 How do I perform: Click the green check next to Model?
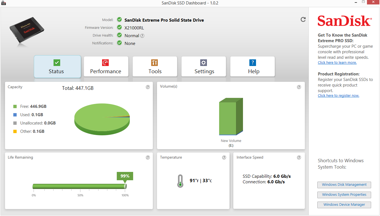[120, 19]
